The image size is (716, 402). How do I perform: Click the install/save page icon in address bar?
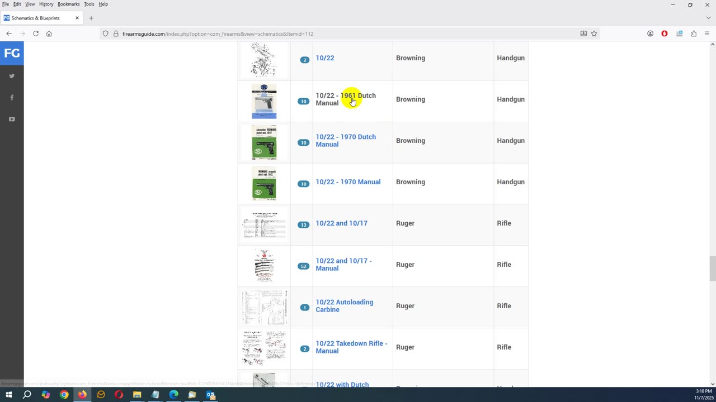(583, 33)
